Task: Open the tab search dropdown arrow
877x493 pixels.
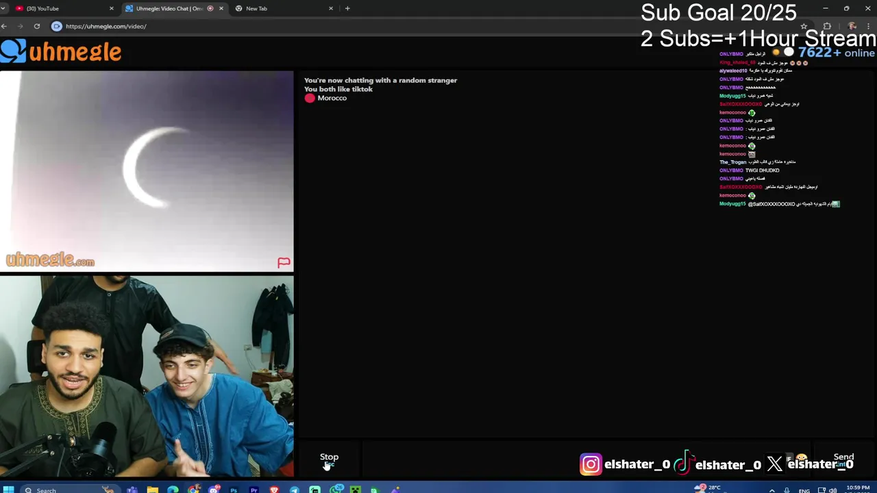Action: coord(3,8)
